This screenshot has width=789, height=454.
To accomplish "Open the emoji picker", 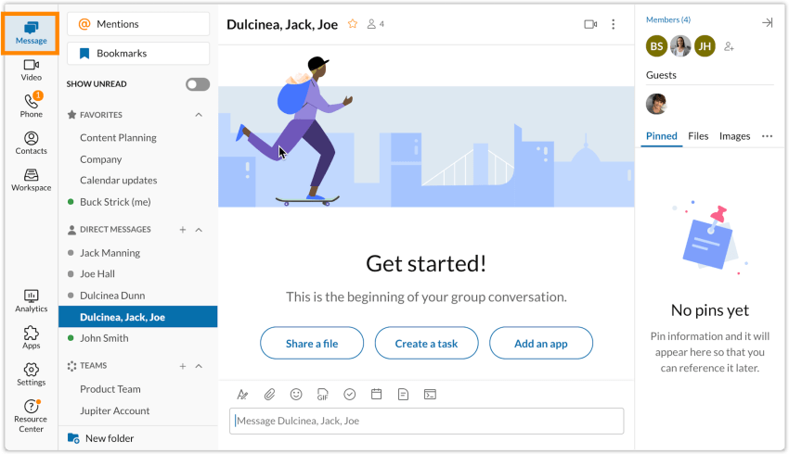I will (x=296, y=394).
